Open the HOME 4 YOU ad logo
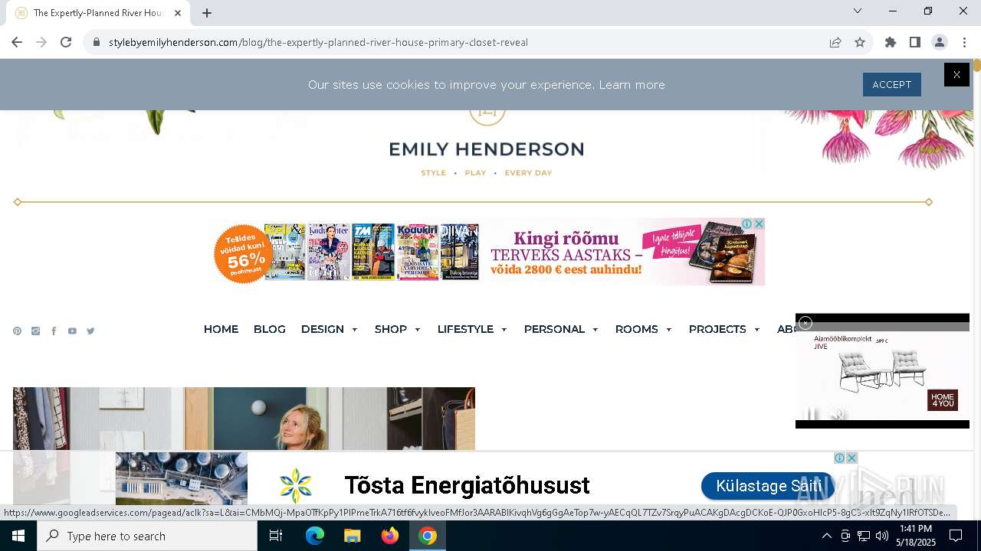Image resolution: width=981 pixels, height=551 pixels. 942,400
